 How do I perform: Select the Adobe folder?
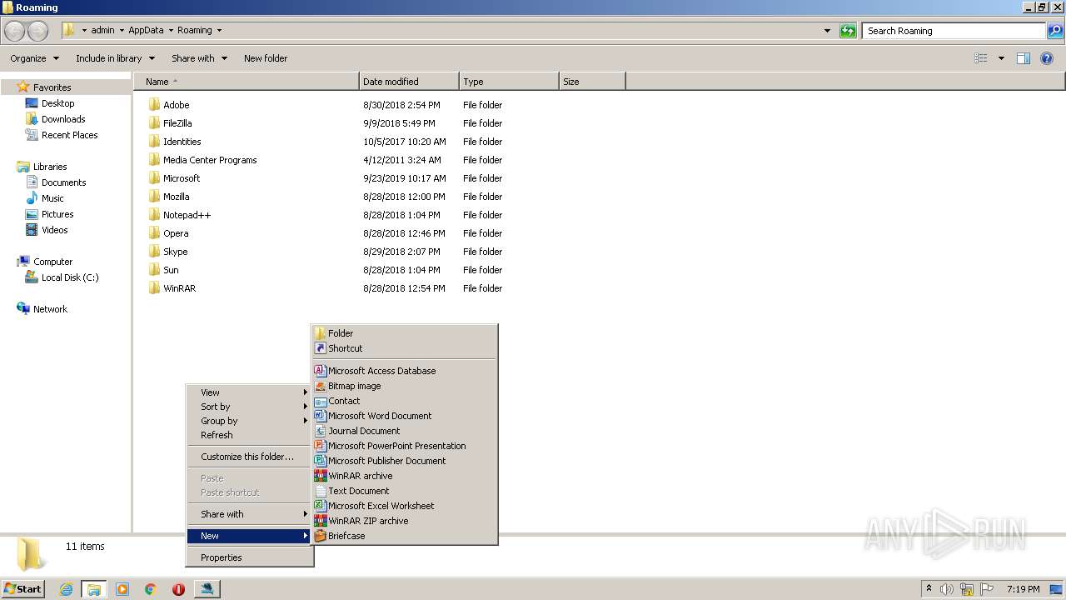pos(176,105)
